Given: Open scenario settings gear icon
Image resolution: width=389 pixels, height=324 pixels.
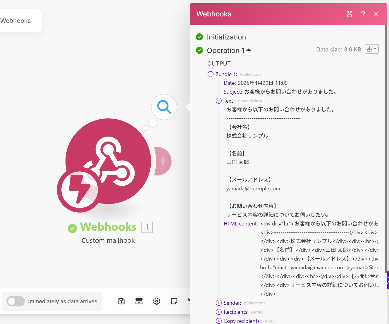Looking at the screenshot, I should tap(156, 301).
